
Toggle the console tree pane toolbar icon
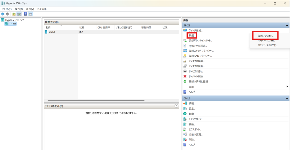pos(19,14)
